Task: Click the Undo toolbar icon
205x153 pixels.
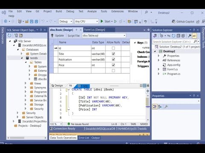Action: 43,21
